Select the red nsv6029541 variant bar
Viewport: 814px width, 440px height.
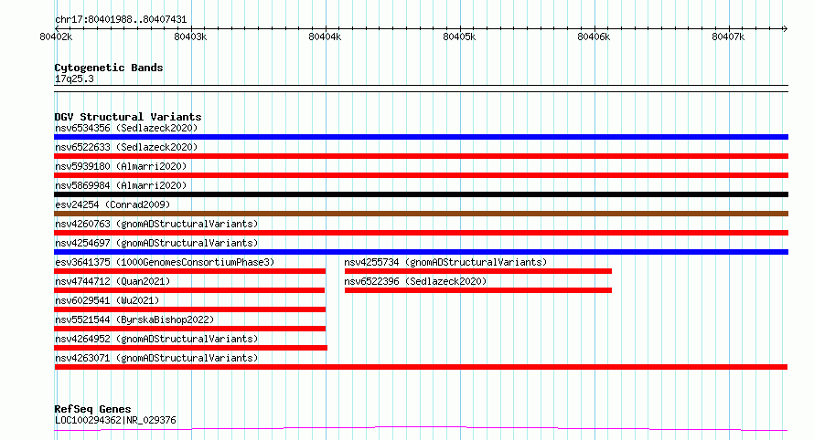(x=190, y=309)
